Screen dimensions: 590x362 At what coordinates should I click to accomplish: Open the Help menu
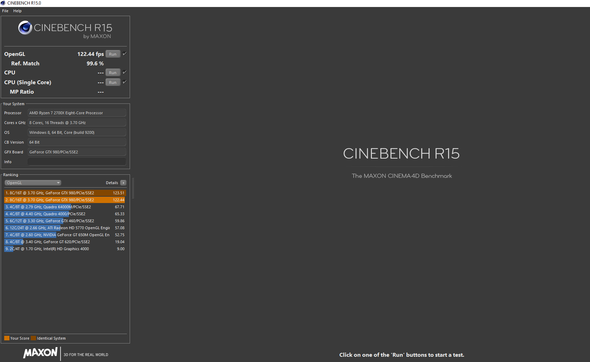click(x=17, y=11)
